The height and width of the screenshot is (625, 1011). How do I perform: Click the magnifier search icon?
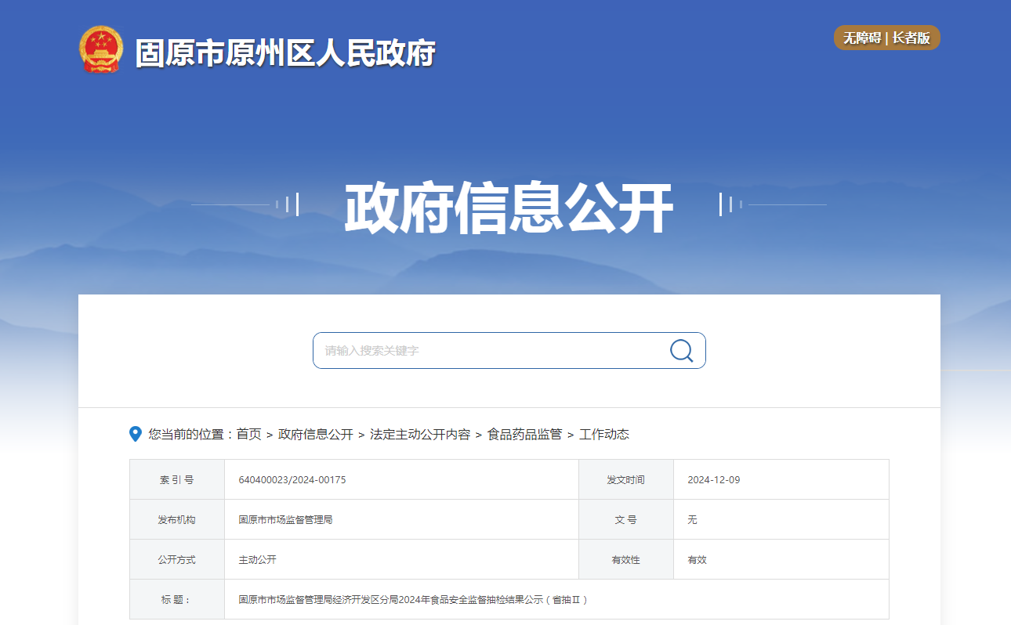(681, 350)
